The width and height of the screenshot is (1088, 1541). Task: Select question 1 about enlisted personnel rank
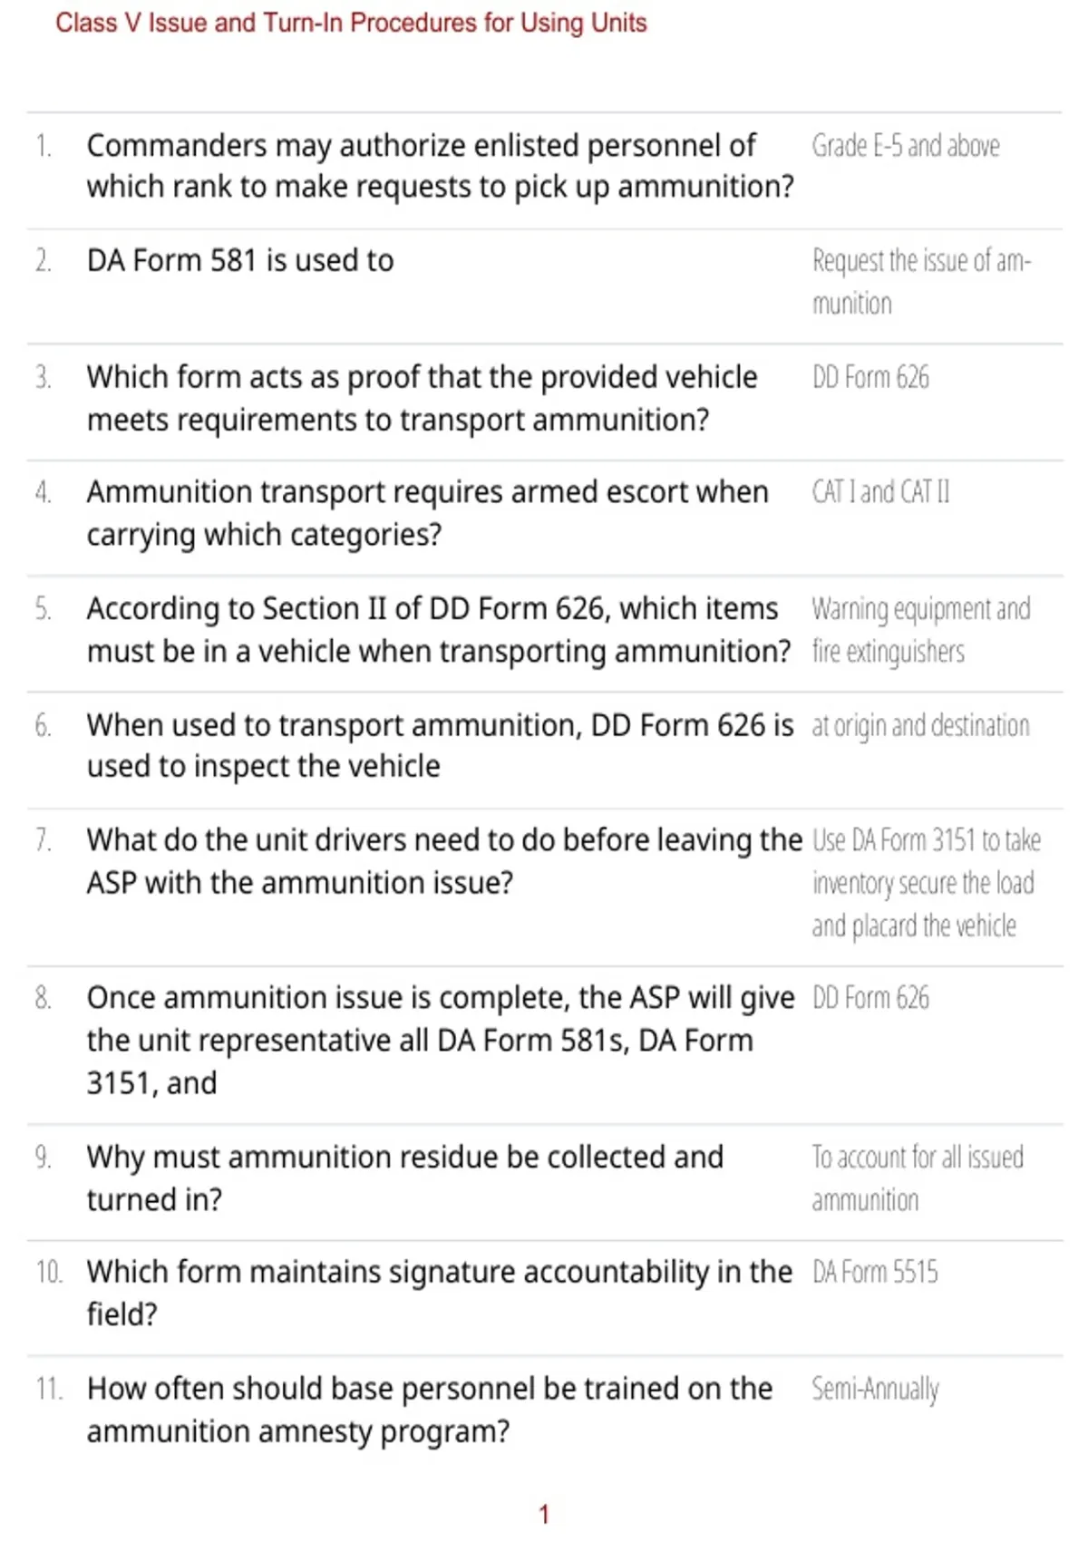pyautogui.click(x=440, y=166)
